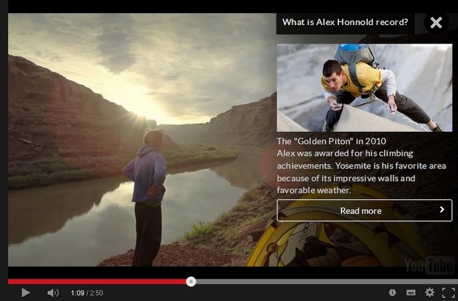Mute the video using the speaker icon
Image resolution: width=458 pixels, height=301 pixels.
(x=53, y=293)
